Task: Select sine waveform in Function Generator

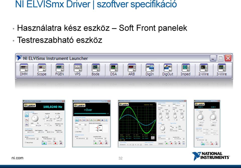Action: [x=27, y=115]
